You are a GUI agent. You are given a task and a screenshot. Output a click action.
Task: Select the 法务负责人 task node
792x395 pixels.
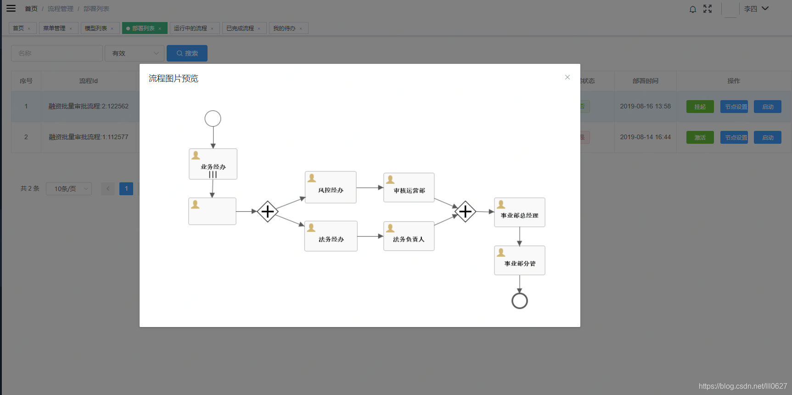409,236
